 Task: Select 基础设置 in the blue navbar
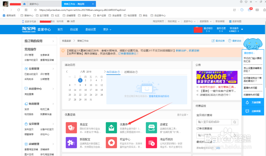click(x=90, y=29)
